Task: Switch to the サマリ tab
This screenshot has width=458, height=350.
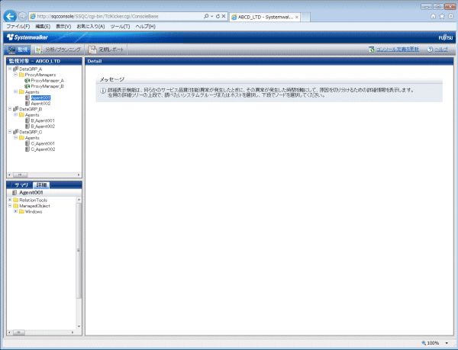Action: 21,185
